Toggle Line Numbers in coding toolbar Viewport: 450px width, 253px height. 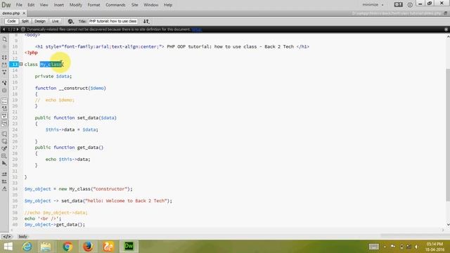point(4,101)
